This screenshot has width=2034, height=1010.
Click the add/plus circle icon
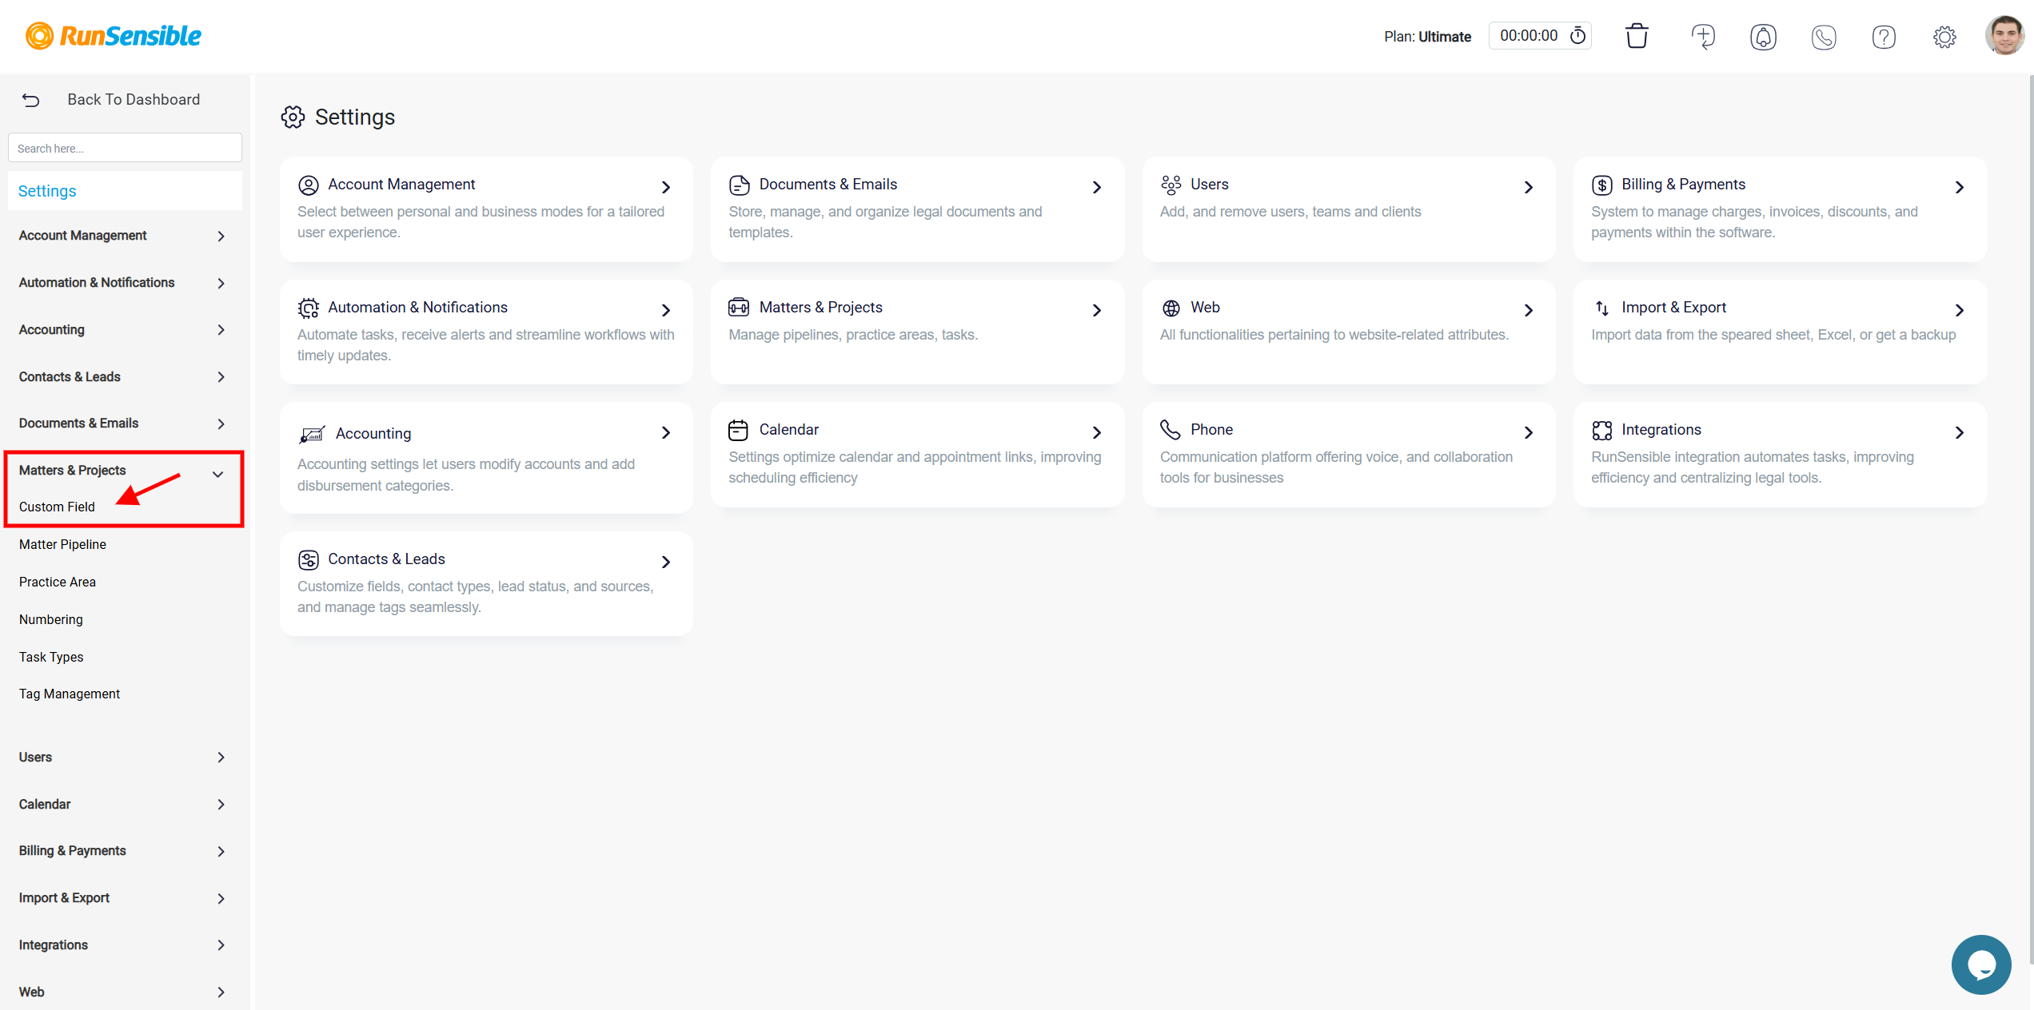tap(1703, 35)
